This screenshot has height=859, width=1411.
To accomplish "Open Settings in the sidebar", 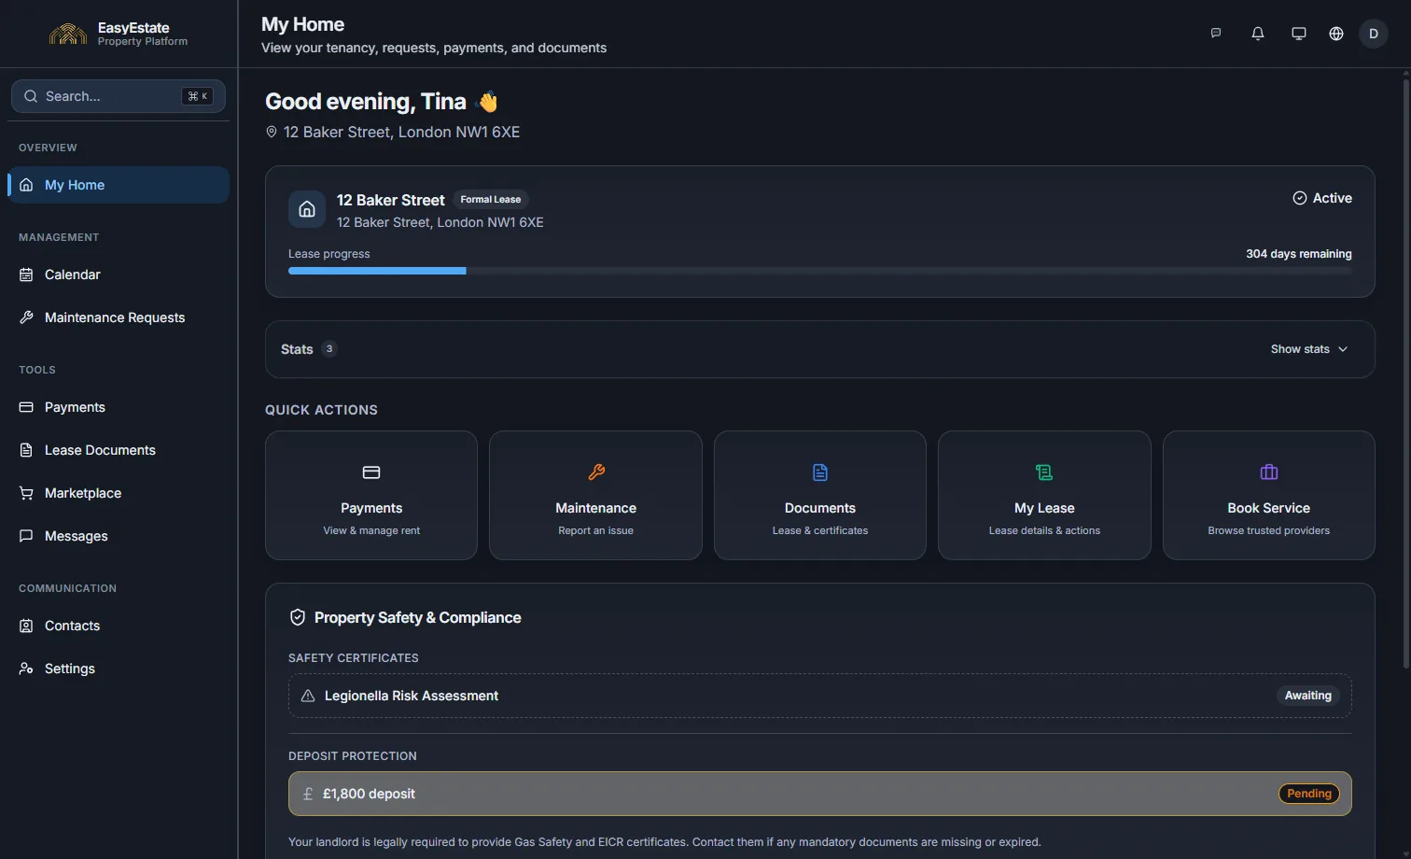I will (x=119, y=669).
